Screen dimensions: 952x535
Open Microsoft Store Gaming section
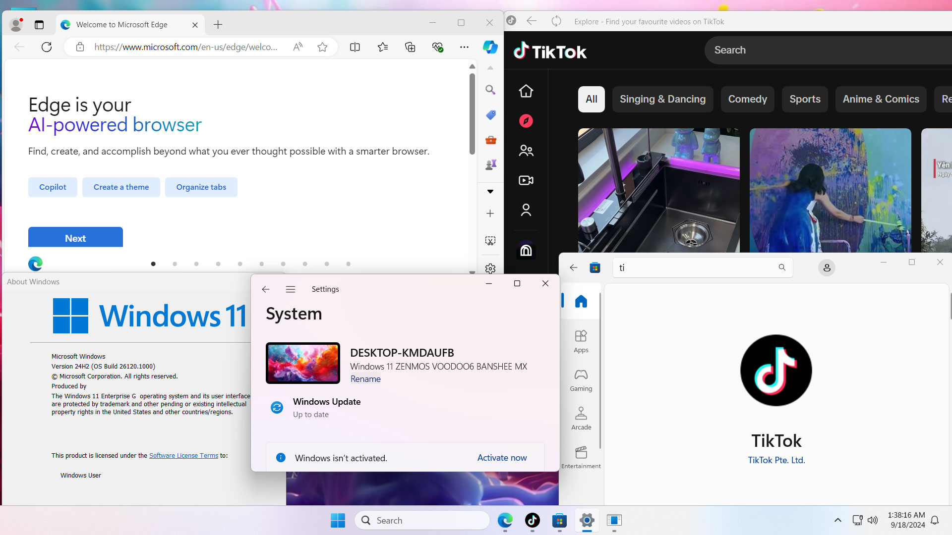[x=581, y=380]
